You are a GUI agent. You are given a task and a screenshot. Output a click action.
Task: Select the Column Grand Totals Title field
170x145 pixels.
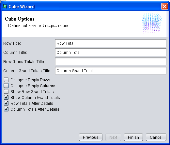111,71
